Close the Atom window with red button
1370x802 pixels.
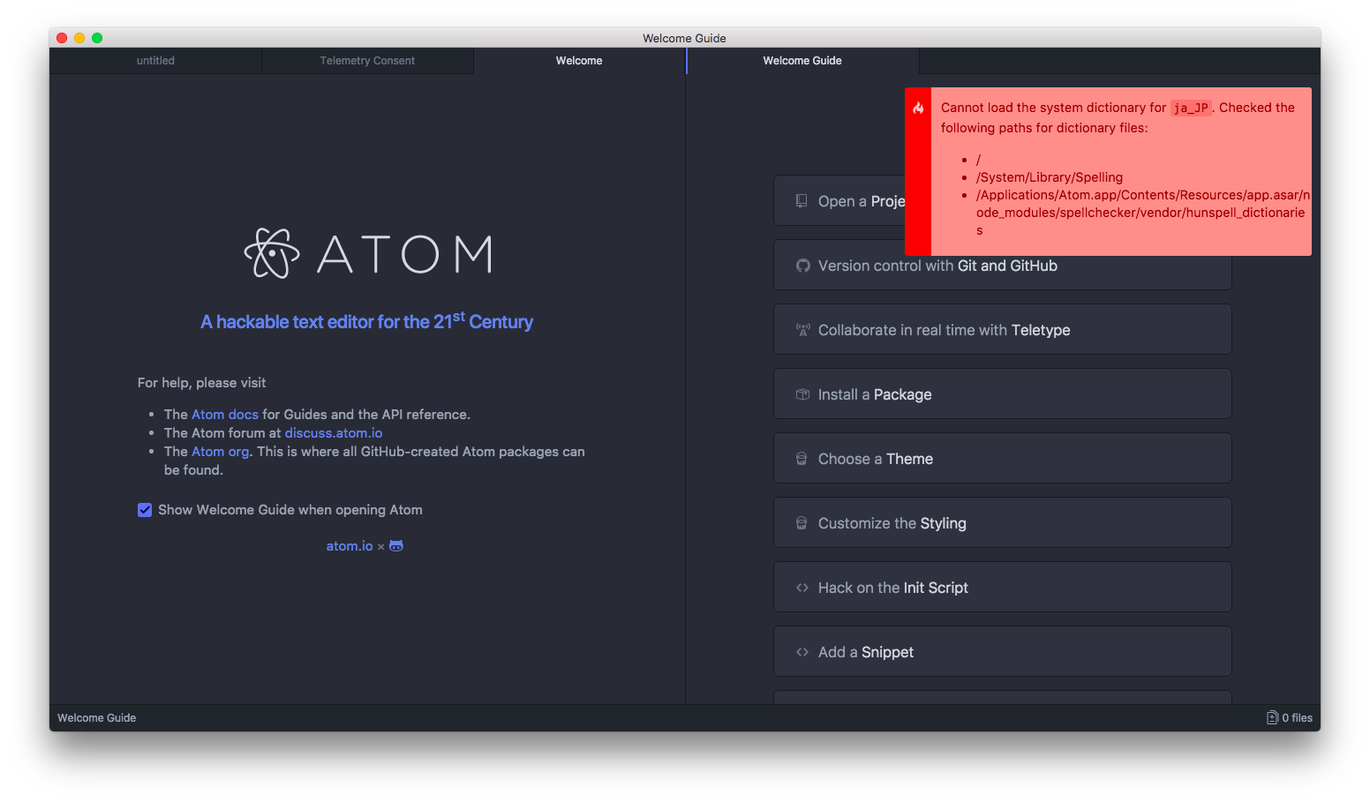coord(62,38)
